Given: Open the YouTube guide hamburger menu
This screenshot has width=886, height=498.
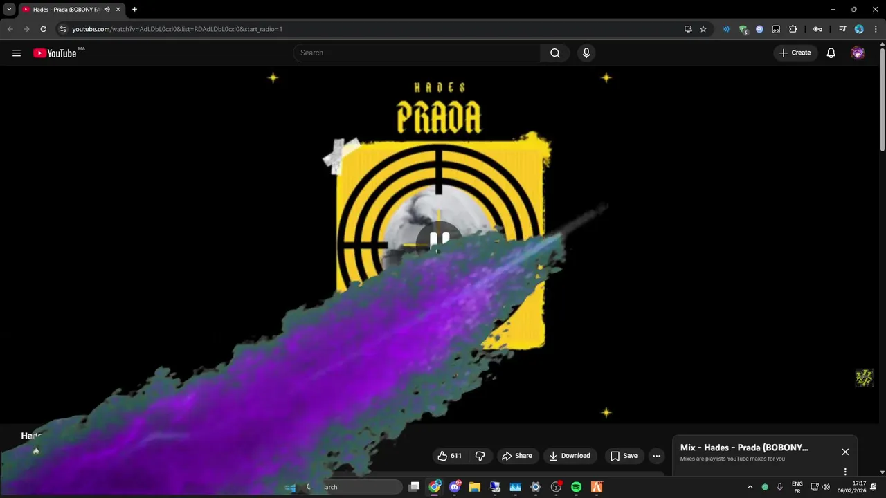Looking at the screenshot, I should coord(17,53).
